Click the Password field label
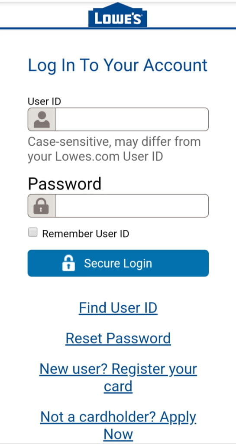Viewport: 236px width, 444px height. [65, 184]
